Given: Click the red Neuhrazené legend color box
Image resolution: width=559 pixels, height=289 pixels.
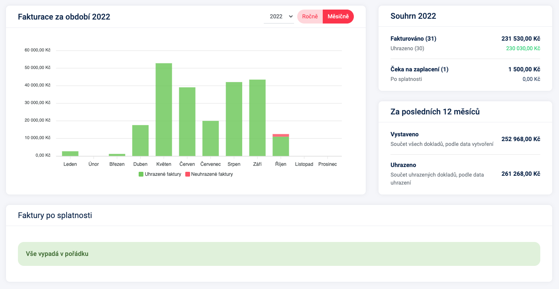Looking at the screenshot, I should click(x=188, y=174).
